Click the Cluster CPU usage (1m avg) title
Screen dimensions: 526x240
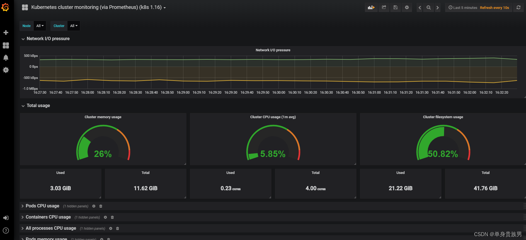273,117
